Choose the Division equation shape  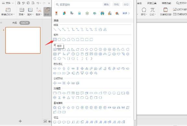tap(68, 83)
